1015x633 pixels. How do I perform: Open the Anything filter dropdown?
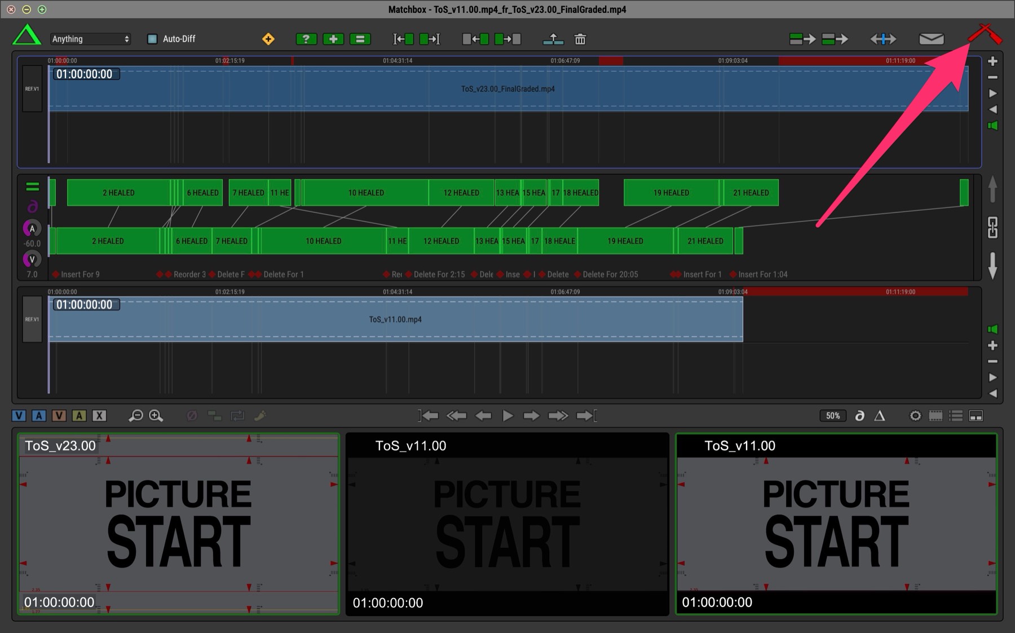coord(90,39)
